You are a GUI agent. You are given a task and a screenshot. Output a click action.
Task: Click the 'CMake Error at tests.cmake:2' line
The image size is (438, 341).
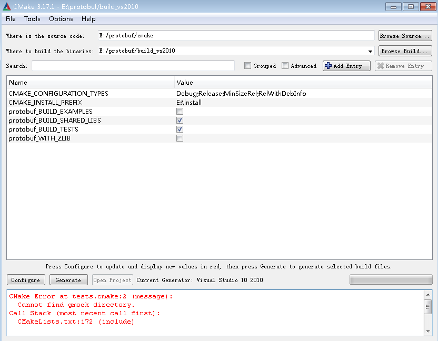point(91,297)
